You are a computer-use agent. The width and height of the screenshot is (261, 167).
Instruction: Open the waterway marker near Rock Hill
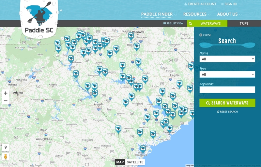tap(136, 46)
